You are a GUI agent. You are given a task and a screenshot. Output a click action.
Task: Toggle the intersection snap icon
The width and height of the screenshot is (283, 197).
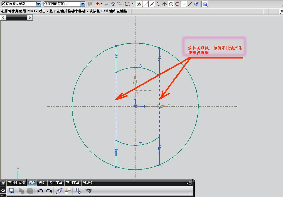tap(164, 4)
